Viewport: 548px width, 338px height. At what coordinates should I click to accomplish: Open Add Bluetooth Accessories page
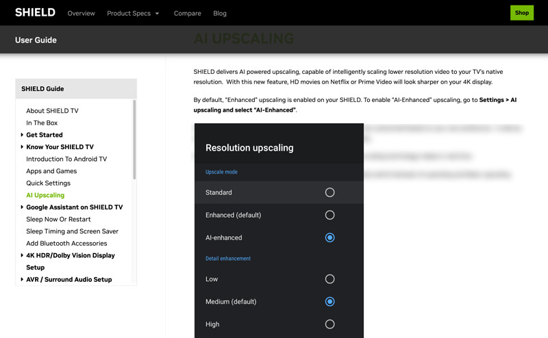tap(66, 244)
